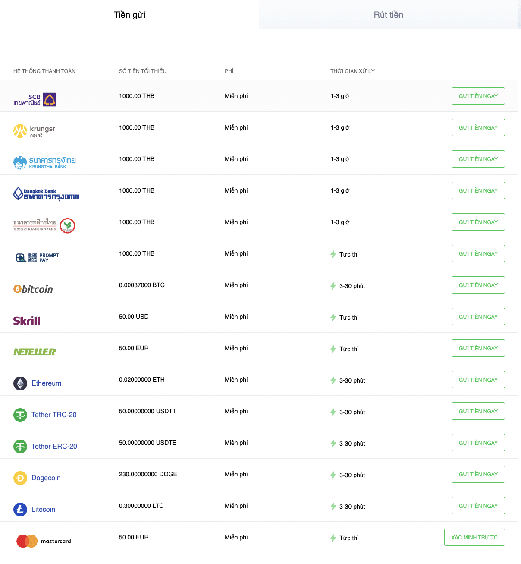Select the Kasikornbank logo
The image size is (521, 564).
coord(44,225)
